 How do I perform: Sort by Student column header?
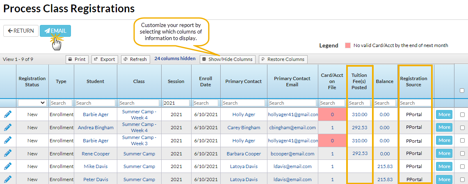point(96,81)
